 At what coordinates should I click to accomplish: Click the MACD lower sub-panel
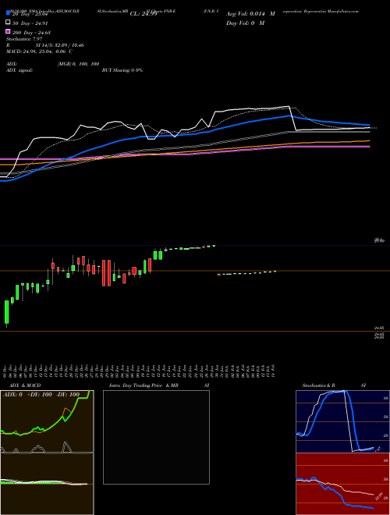tap(47, 484)
